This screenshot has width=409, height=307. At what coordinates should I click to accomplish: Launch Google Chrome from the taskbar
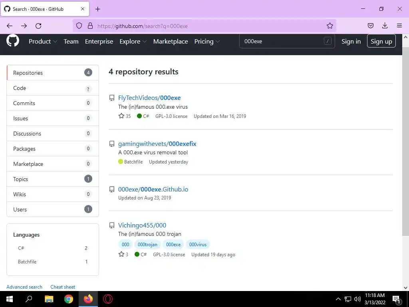69,299
